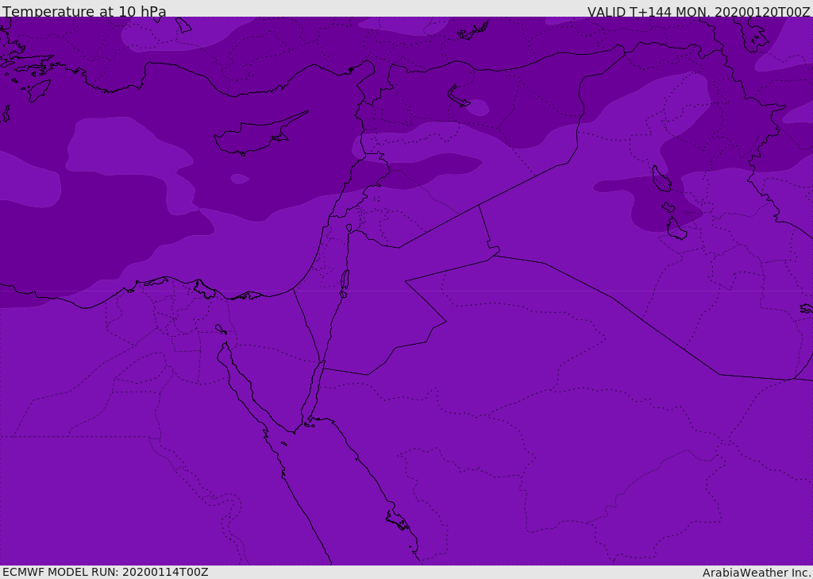Click the Dead Sea outline on the map

(x=345, y=282)
